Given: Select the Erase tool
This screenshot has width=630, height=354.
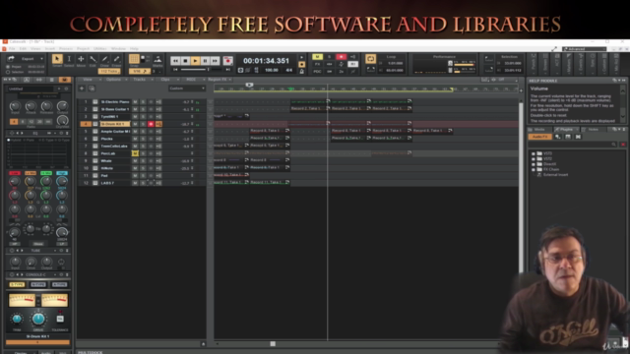Looking at the screenshot, I should click(x=116, y=59).
